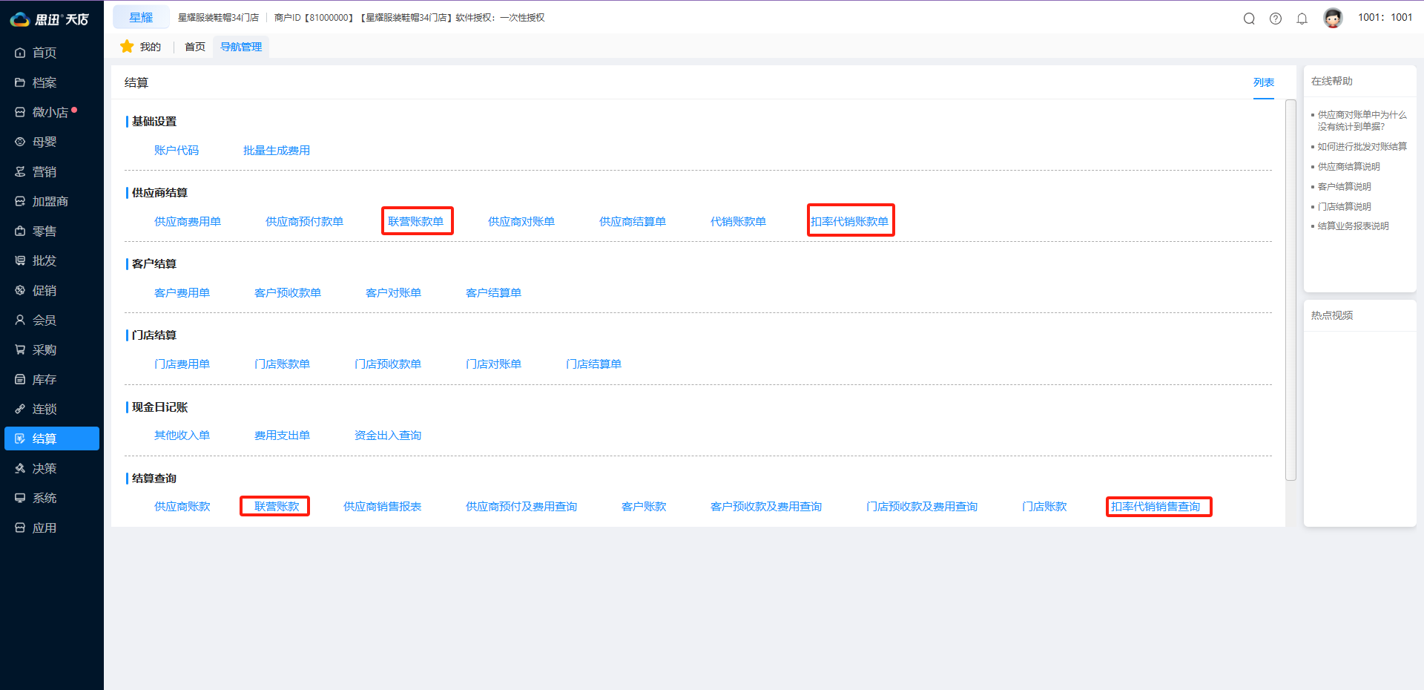The image size is (1424, 690).
Task: Switch to 列表 list view
Action: coord(1263,82)
